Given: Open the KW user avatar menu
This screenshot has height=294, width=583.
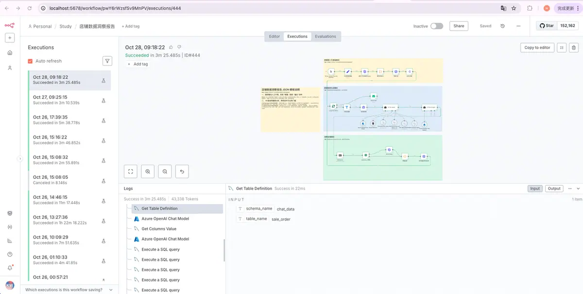Looking at the screenshot, I should (x=10, y=285).
